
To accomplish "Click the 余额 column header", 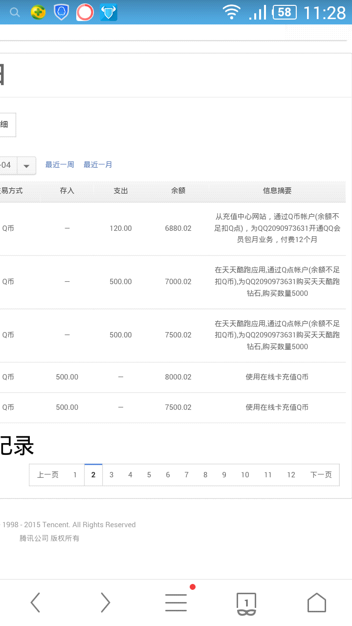I will (178, 191).
